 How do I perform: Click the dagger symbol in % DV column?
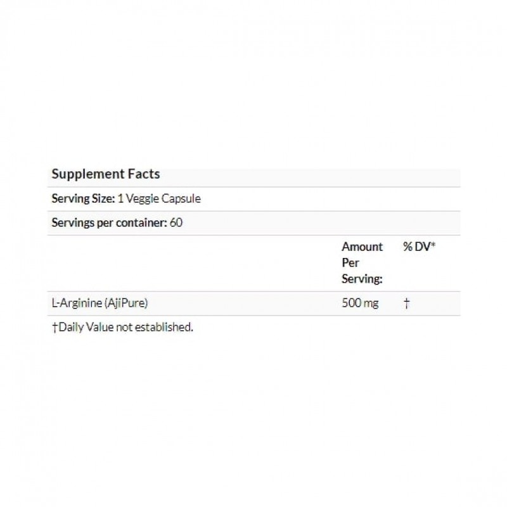click(x=406, y=304)
